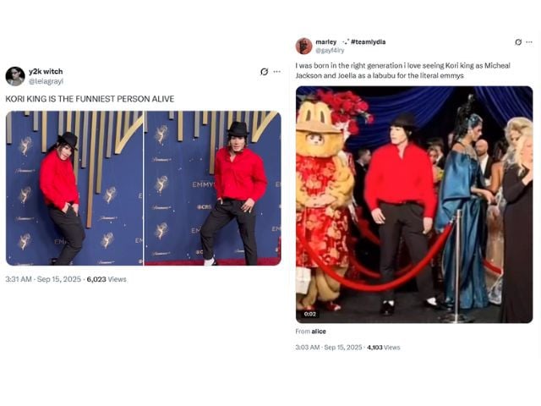This screenshot has width=541, height=406.
Task: Click the 3:03 AM · Sep 15, 2025 timestamp
Action: (329, 348)
